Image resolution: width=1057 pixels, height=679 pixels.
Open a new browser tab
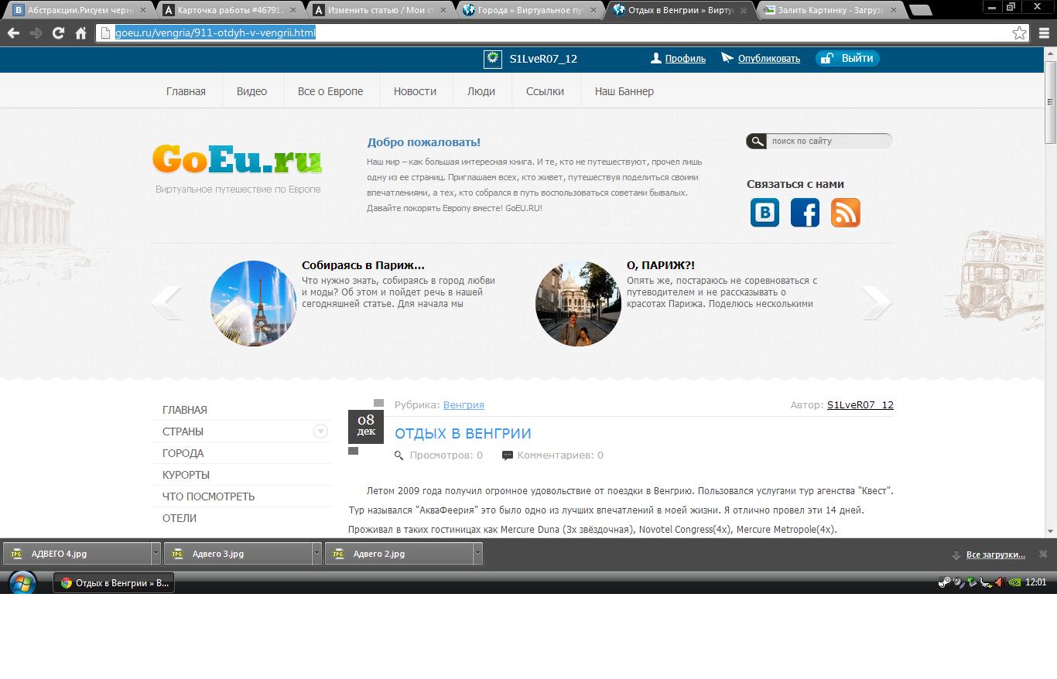pos(920,10)
